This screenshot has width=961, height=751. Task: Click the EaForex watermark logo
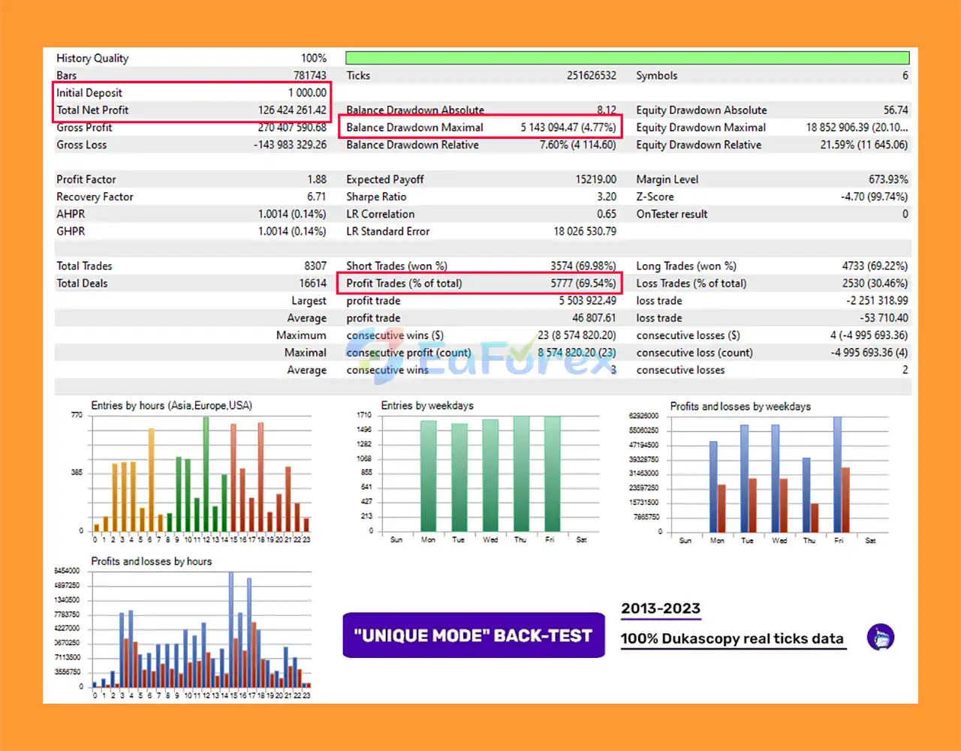tap(492, 359)
